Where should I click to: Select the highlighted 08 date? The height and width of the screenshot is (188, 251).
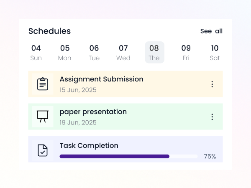[154, 52]
